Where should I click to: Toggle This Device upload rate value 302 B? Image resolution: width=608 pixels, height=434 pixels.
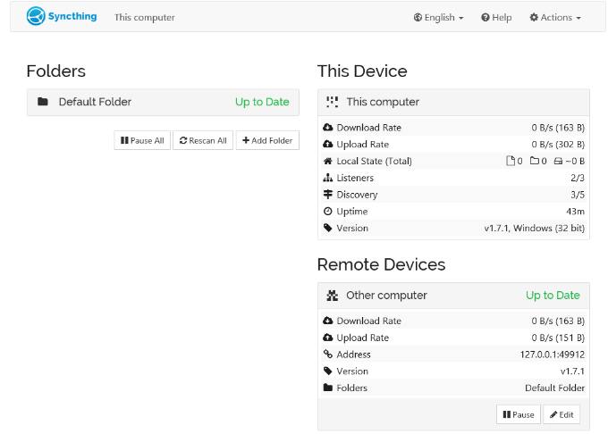558,145
